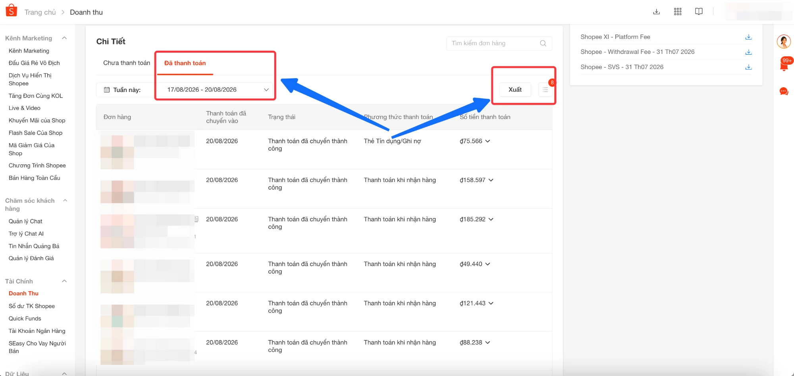The width and height of the screenshot is (794, 376).
Task: Expand amount details for ₫185.292
Action: click(x=491, y=219)
